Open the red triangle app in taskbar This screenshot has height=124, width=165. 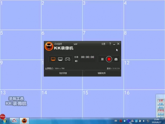pyautogui.click(x=14, y=121)
